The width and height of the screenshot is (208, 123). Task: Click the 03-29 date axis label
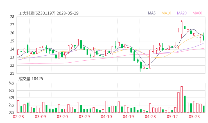point(84,117)
